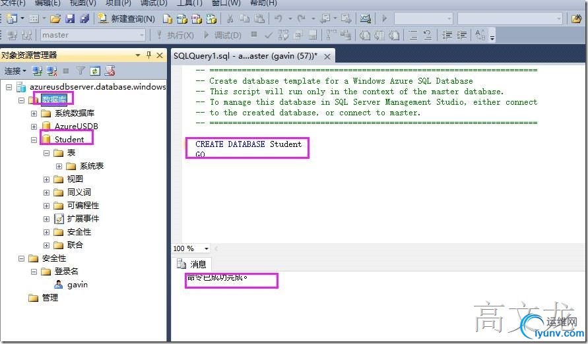Image resolution: width=588 pixels, height=344 pixels.
Task: Expand the 系统表 folder
Action: [59, 166]
